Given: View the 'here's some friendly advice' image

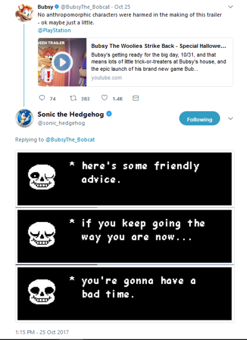Looking at the screenshot, I should point(124,179).
